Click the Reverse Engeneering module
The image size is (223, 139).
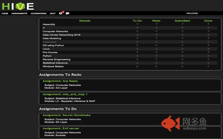(x=56, y=59)
